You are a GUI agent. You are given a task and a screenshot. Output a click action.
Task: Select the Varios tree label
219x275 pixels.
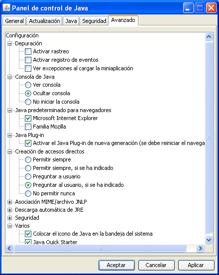(22, 226)
